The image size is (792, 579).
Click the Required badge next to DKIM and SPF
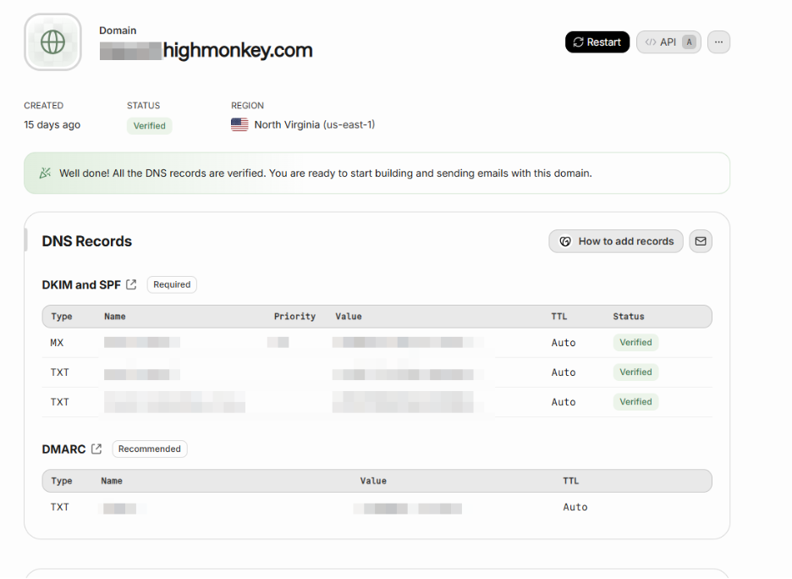coord(172,284)
